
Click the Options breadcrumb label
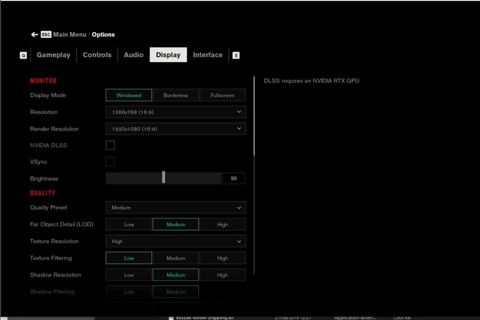coord(103,34)
